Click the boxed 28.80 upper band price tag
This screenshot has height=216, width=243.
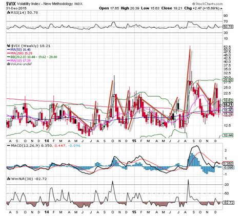(x=228, y=80)
